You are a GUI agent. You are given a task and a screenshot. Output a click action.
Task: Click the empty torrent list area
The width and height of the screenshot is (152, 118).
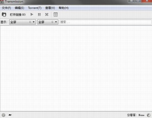pos(76,68)
